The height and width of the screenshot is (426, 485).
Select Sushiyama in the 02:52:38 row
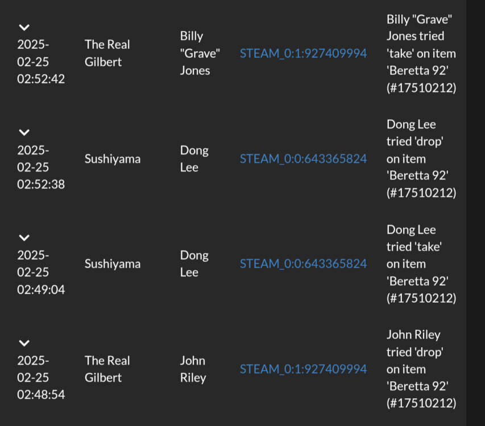pyautogui.click(x=113, y=158)
